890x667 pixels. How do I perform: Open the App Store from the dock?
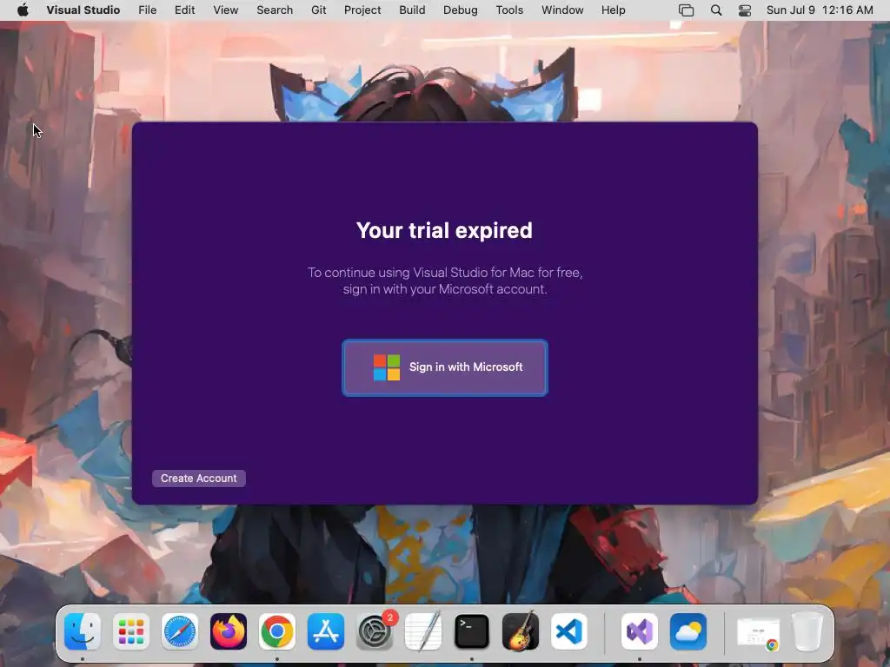pyautogui.click(x=326, y=631)
